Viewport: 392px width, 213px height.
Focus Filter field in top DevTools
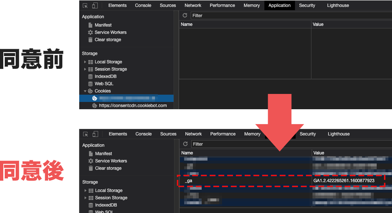(291, 16)
